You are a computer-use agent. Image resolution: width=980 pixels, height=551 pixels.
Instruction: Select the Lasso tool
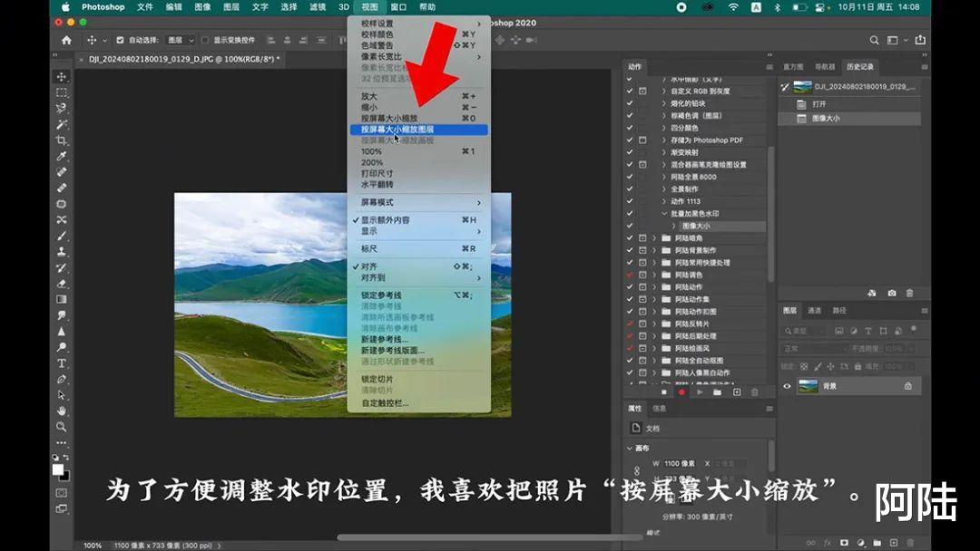(62, 109)
